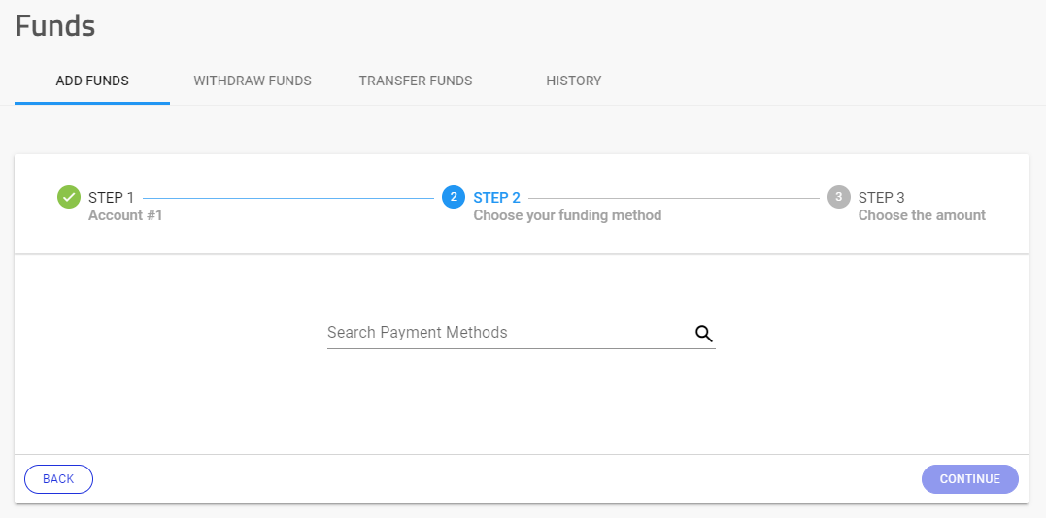
Task: Select the STEP 1 label
Action: pyautogui.click(x=112, y=198)
